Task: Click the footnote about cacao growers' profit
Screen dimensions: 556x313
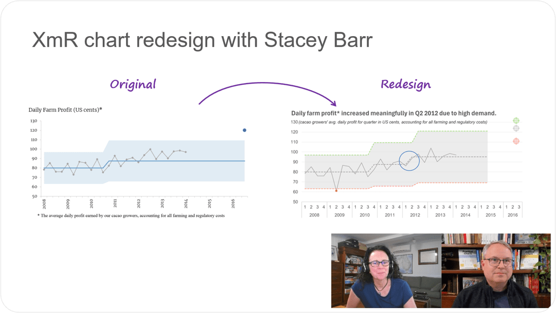Action: pyautogui.click(x=131, y=215)
